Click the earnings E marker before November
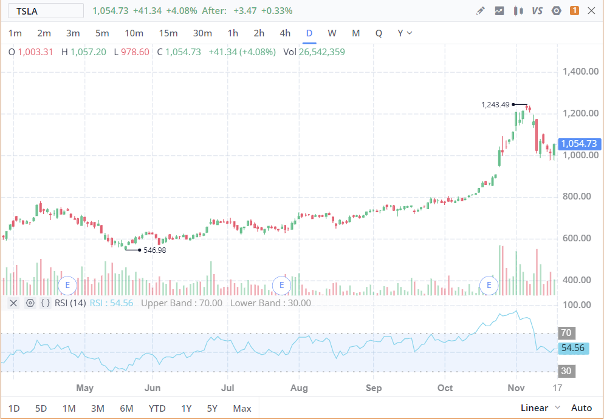Screen dimensions: 604x419 click(489, 285)
